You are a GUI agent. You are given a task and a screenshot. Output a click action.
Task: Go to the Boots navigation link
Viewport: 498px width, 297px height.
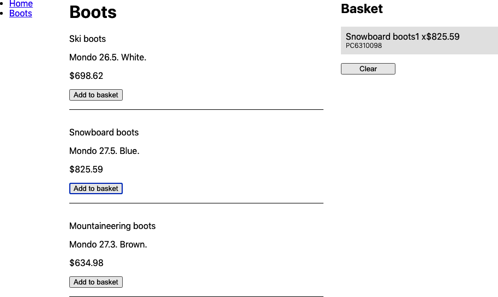(21, 13)
